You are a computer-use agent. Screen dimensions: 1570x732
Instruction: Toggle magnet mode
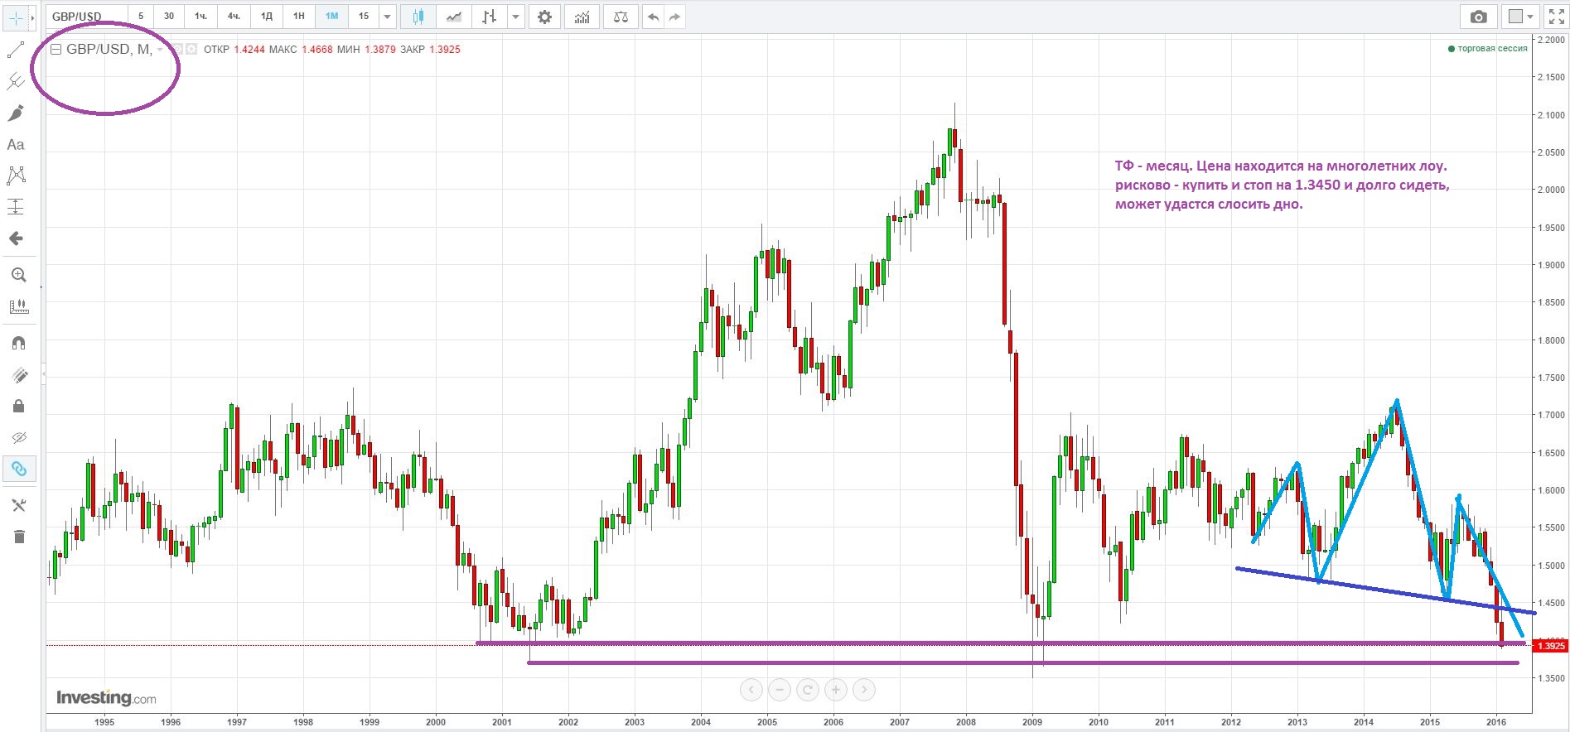pos(18,343)
